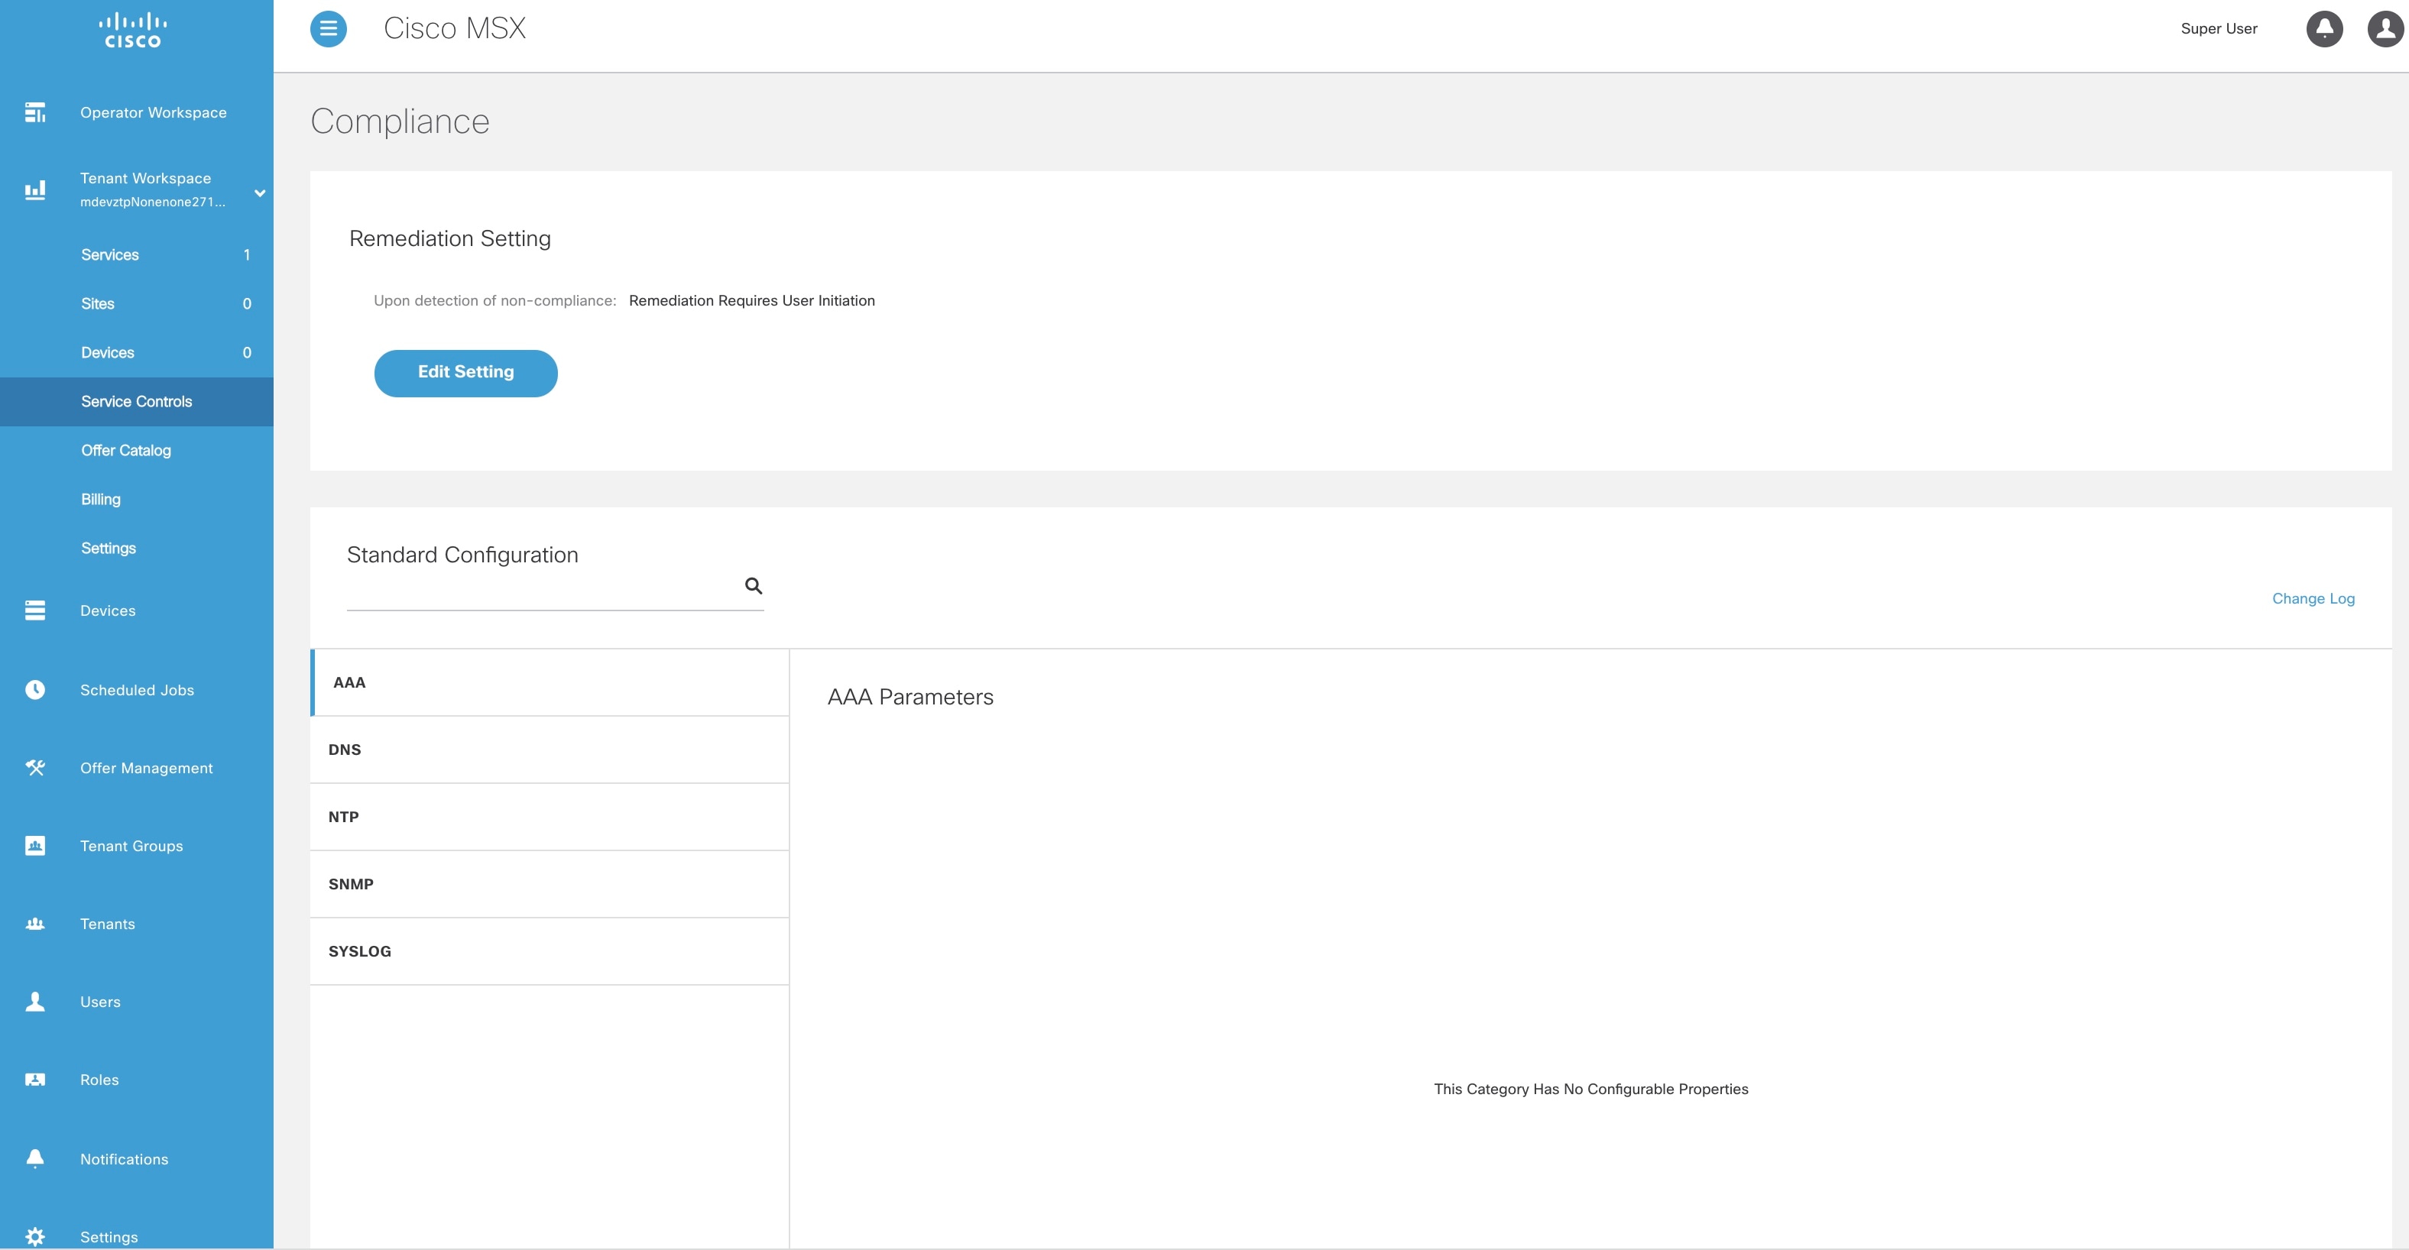Click the search magnifier in Standard Configuration

pos(753,586)
